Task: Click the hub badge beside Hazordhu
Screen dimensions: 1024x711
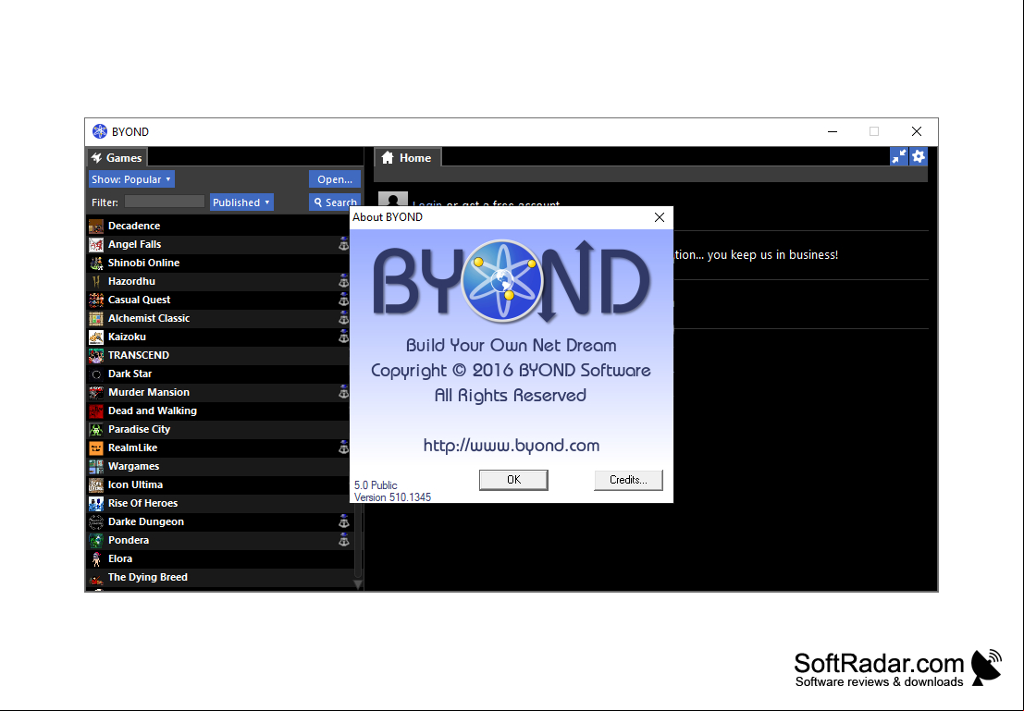Action: pyautogui.click(x=343, y=281)
